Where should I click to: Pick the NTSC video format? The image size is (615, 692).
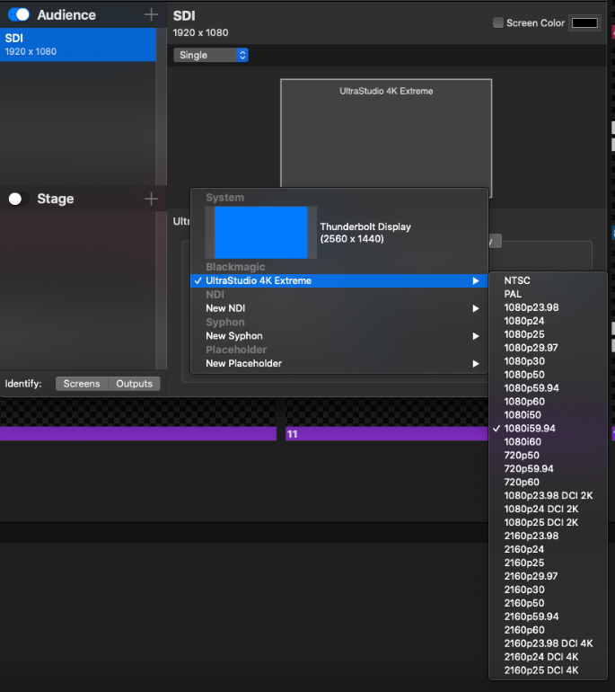[x=517, y=280]
